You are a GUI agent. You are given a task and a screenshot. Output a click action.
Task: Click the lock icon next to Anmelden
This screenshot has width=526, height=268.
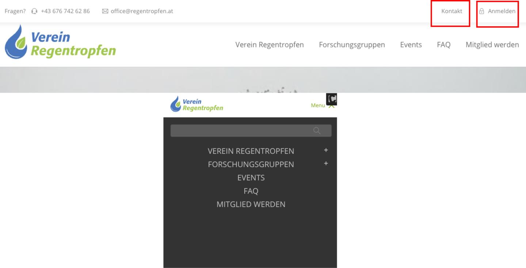click(481, 11)
